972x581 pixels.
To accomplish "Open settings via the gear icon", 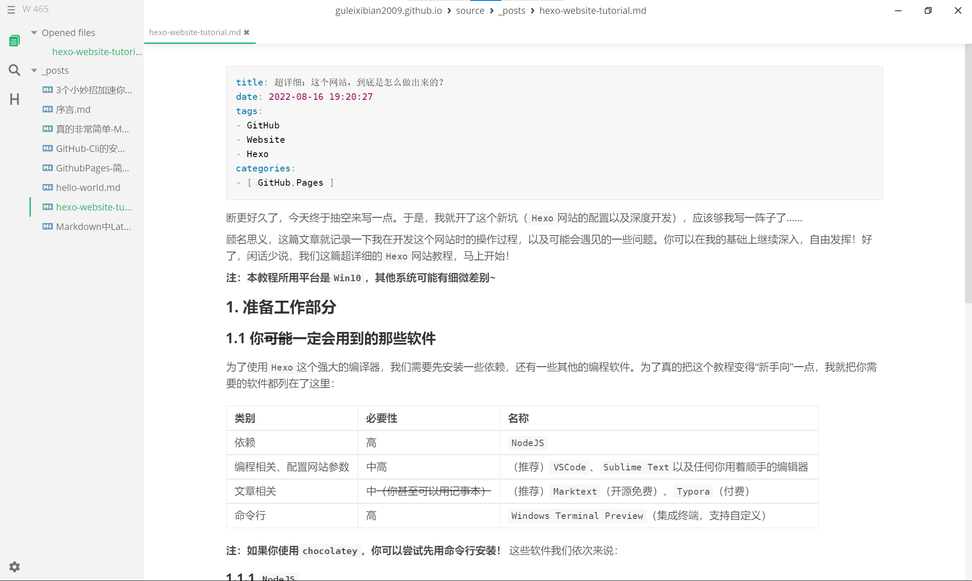I will click(x=14, y=567).
